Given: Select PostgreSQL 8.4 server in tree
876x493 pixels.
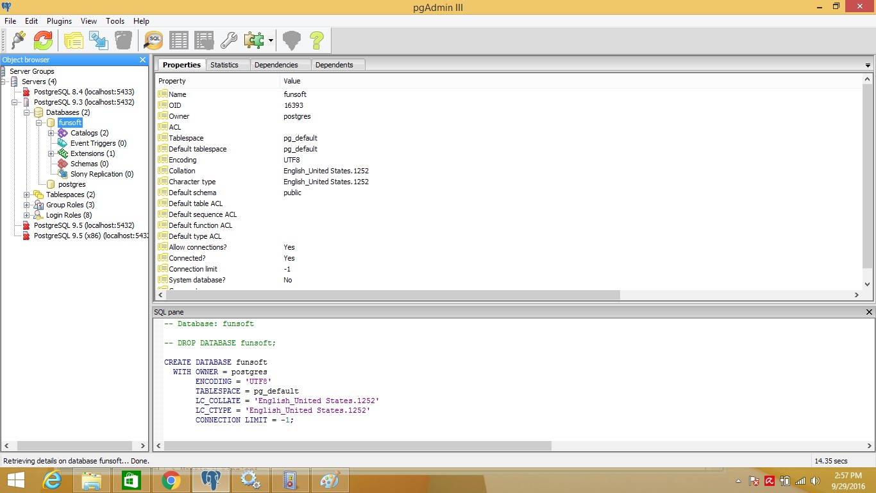Looking at the screenshot, I should [x=83, y=92].
